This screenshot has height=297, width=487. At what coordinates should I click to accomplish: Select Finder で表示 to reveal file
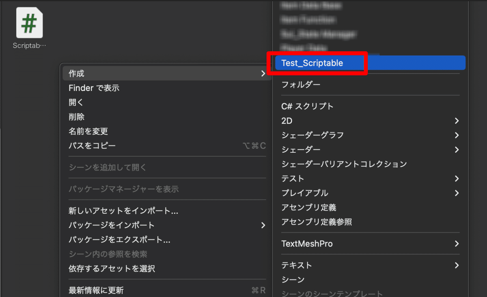(x=94, y=88)
